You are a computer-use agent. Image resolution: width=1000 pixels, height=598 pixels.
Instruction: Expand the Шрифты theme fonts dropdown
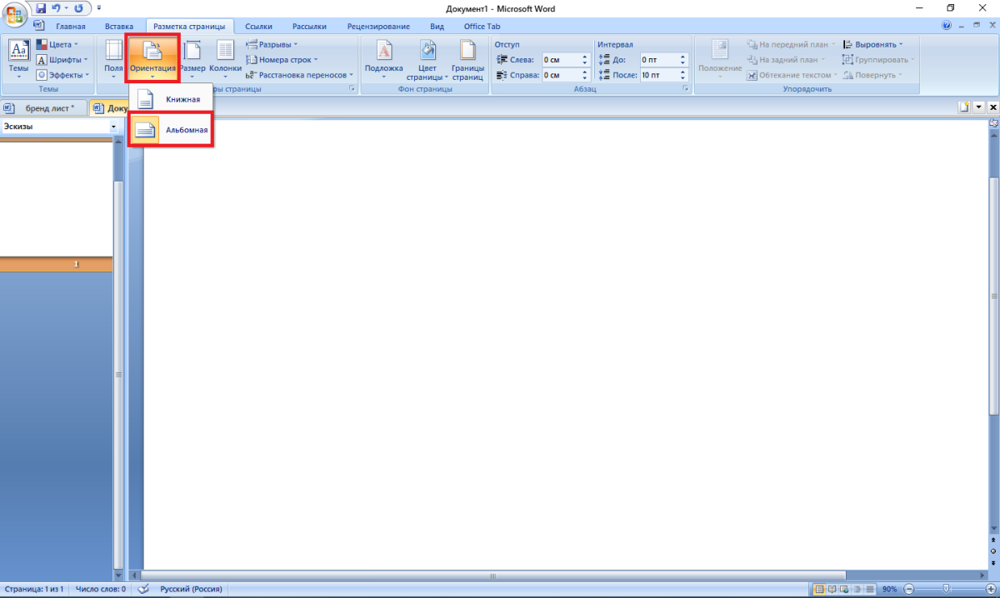click(x=62, y=60)
